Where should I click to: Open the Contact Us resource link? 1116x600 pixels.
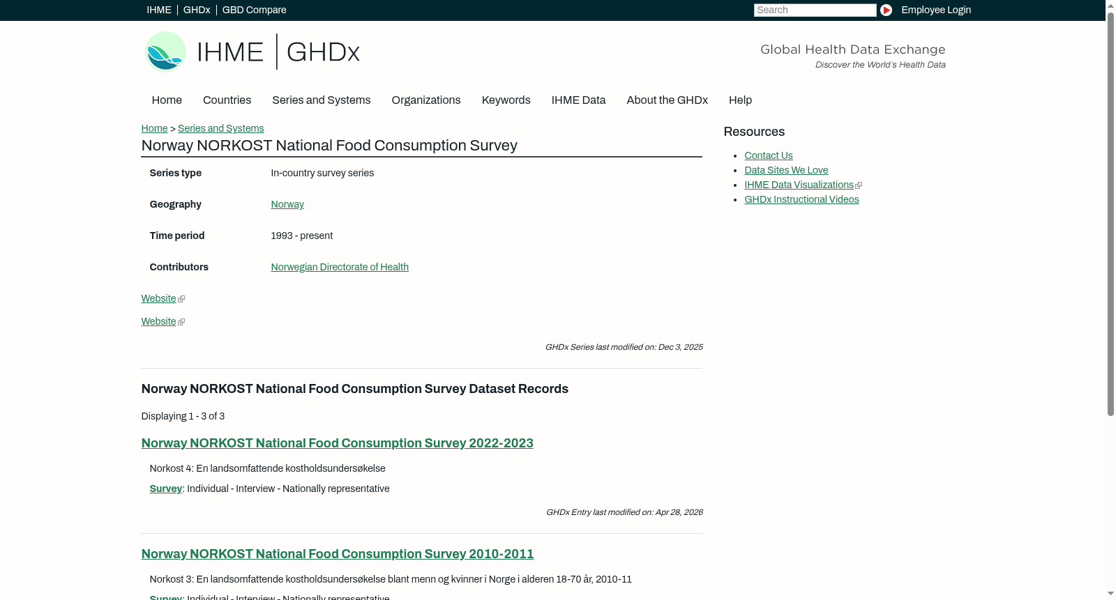(x=769, y=155)
